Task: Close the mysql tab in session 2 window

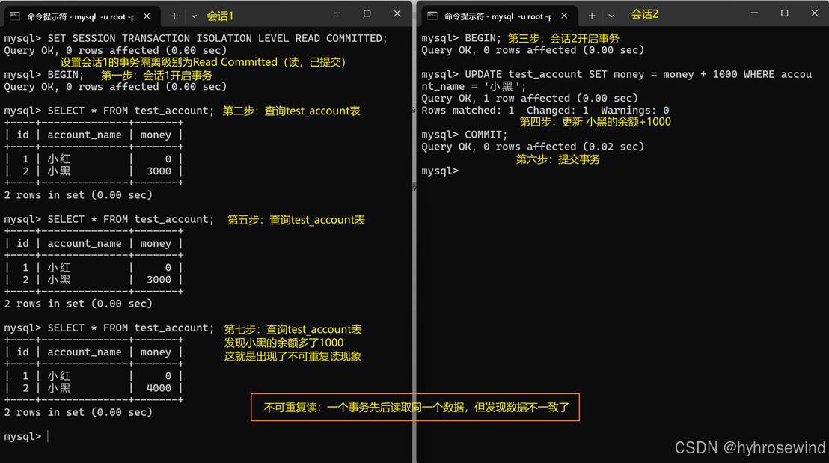Action: click(x=565, y=16)
